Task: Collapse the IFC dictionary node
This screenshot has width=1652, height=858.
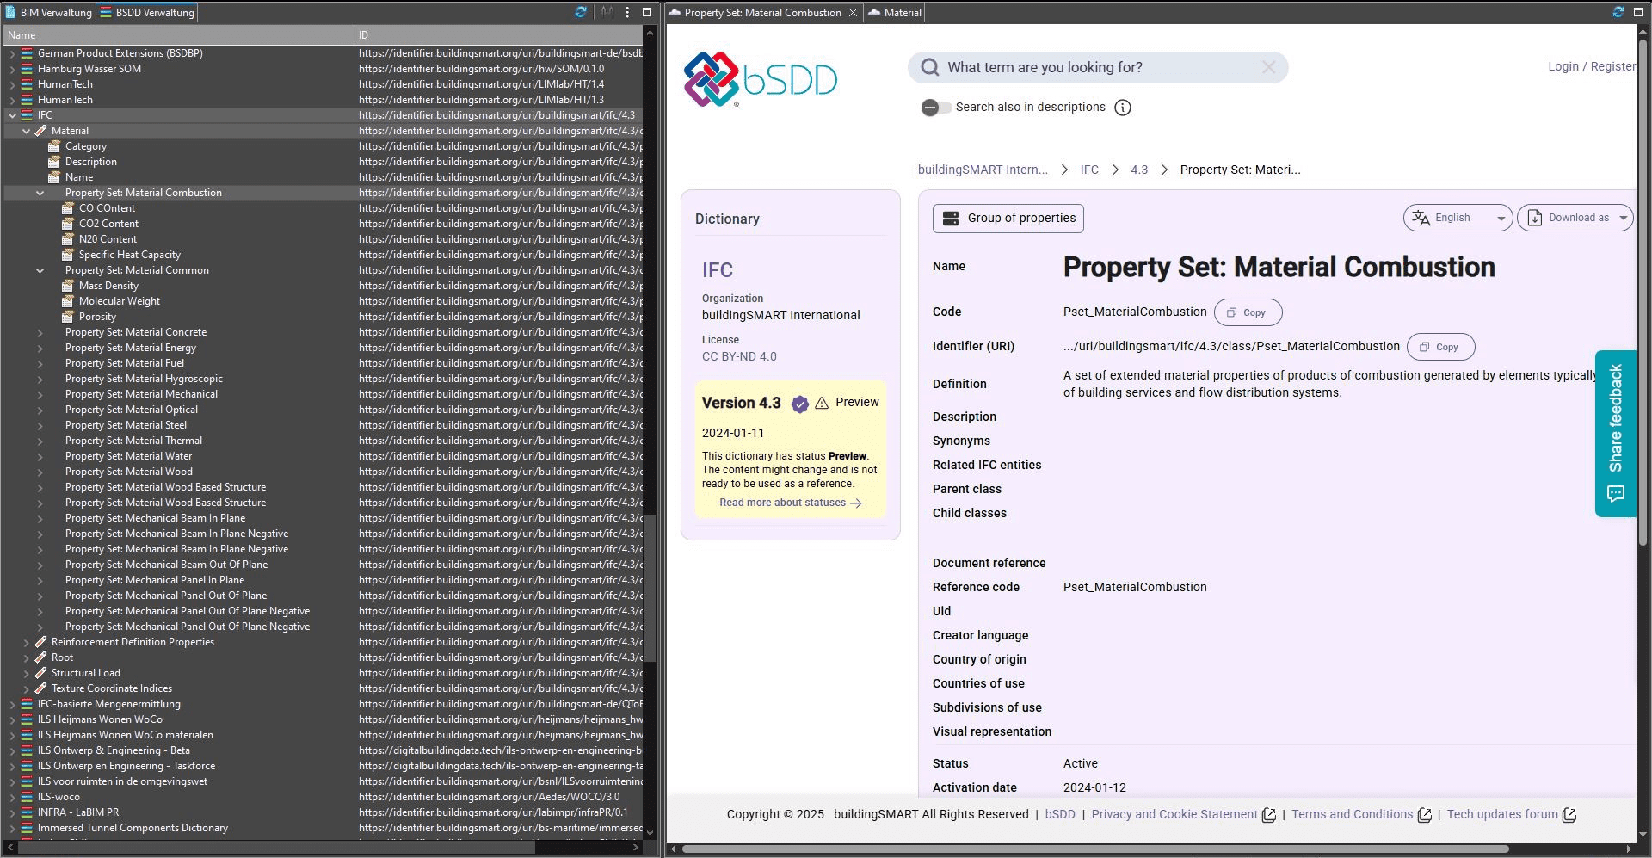Action: click(x=12, y=115)
